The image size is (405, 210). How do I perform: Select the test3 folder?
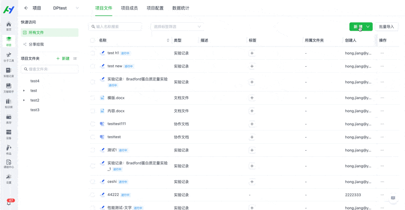[34, 110]
